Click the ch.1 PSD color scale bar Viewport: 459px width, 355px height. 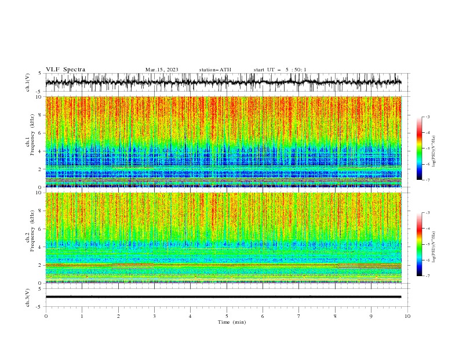coord(420,148)
